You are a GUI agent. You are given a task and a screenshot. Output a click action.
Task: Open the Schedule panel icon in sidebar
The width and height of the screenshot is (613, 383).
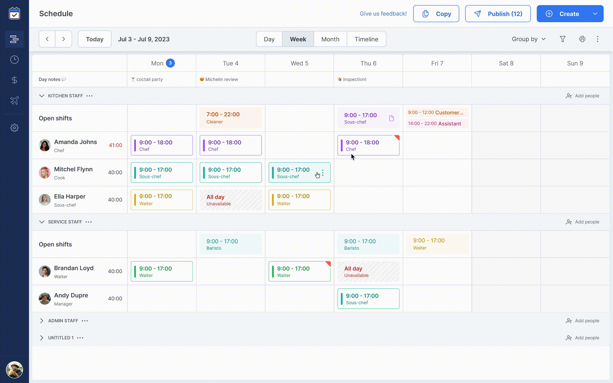[14, 39]
